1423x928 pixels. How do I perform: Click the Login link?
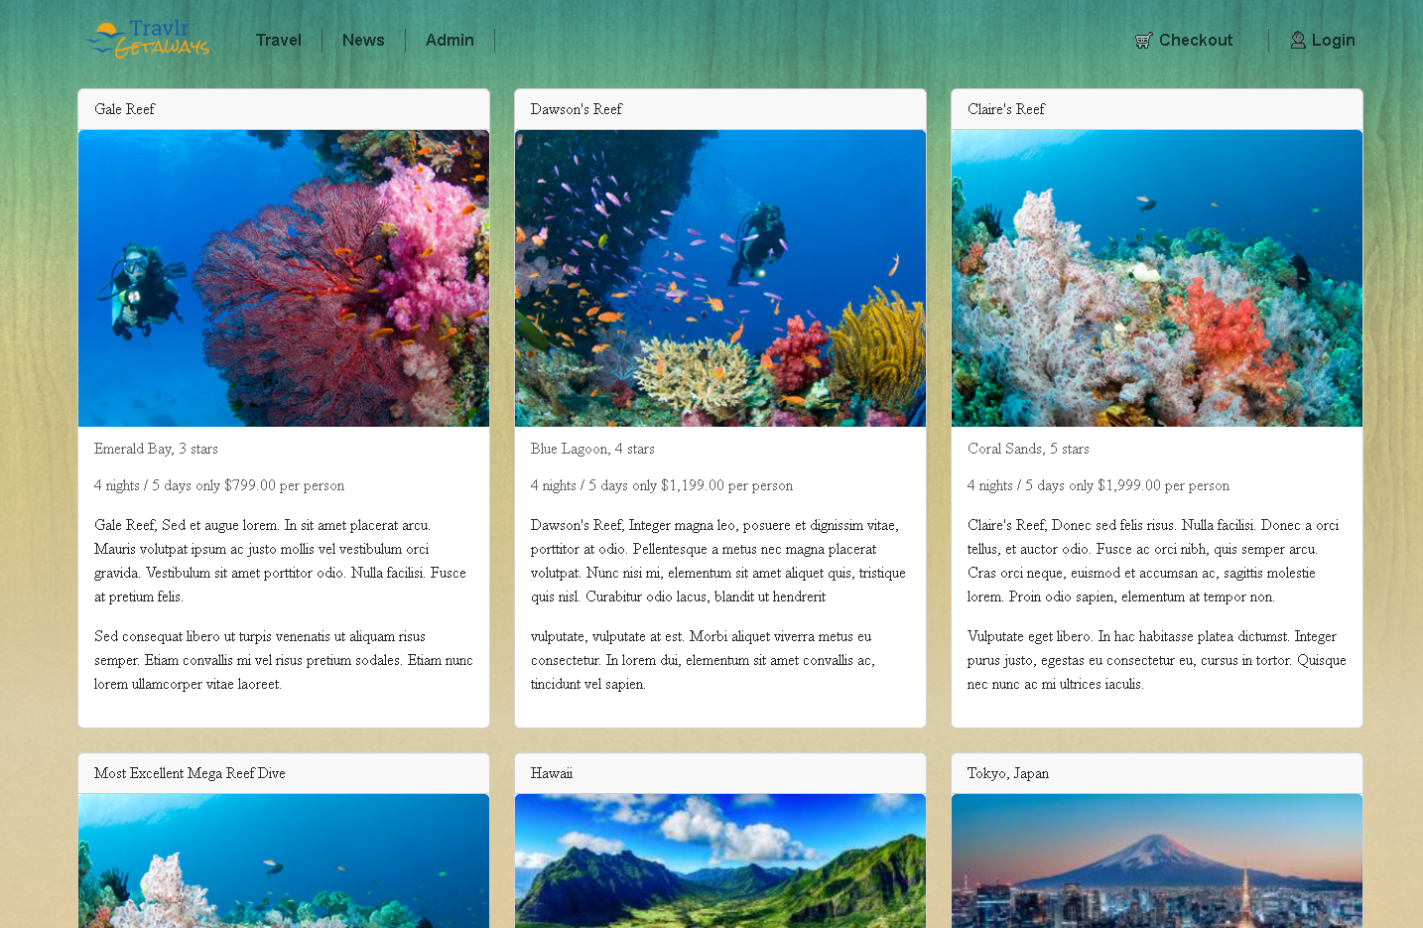(1333, 40)
